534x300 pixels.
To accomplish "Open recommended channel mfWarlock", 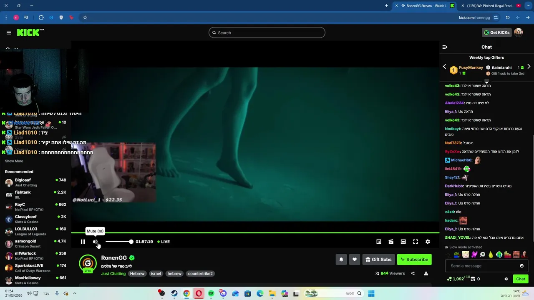I will point(35,255).
